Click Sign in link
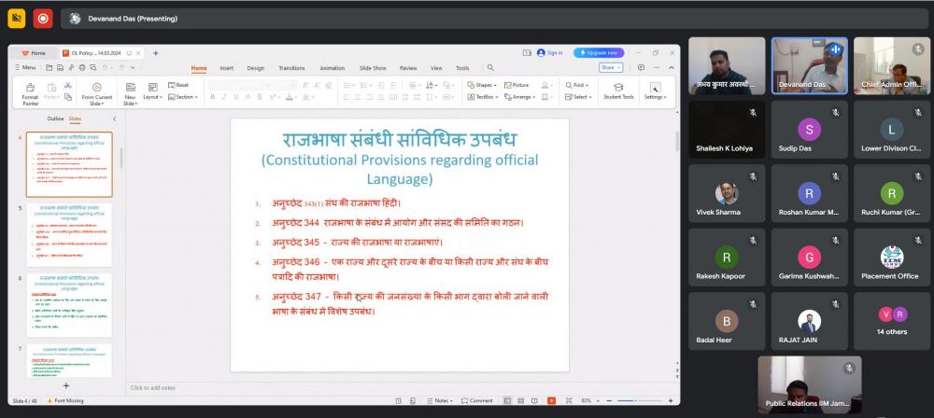The height and width of the screenshot is (418, 934). click(x=550, y=53)
